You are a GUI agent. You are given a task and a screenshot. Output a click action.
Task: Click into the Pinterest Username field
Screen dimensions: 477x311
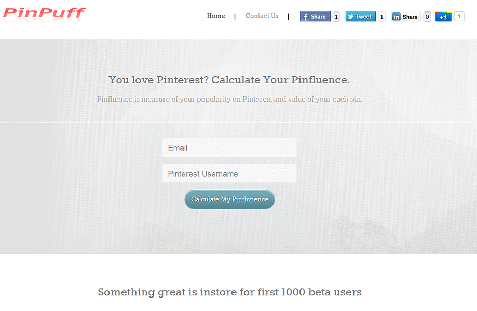click(x=229, y=174)
